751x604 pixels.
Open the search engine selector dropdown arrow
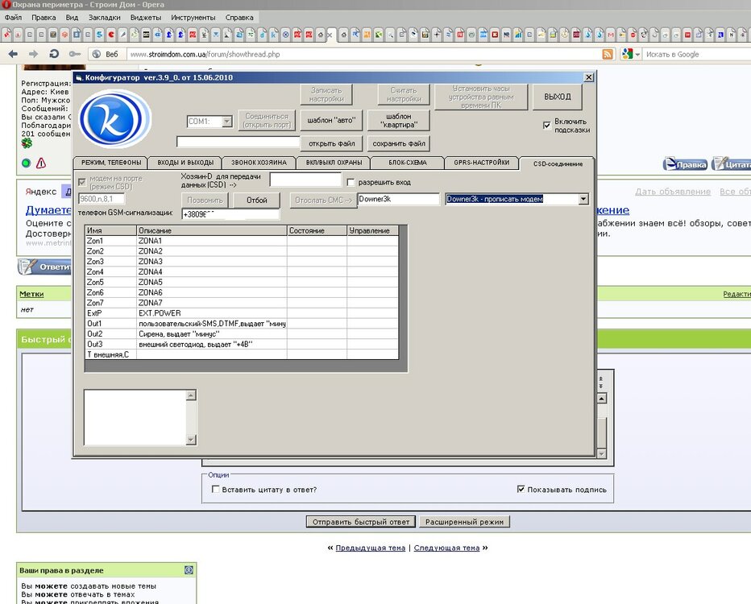click(637, 54)
